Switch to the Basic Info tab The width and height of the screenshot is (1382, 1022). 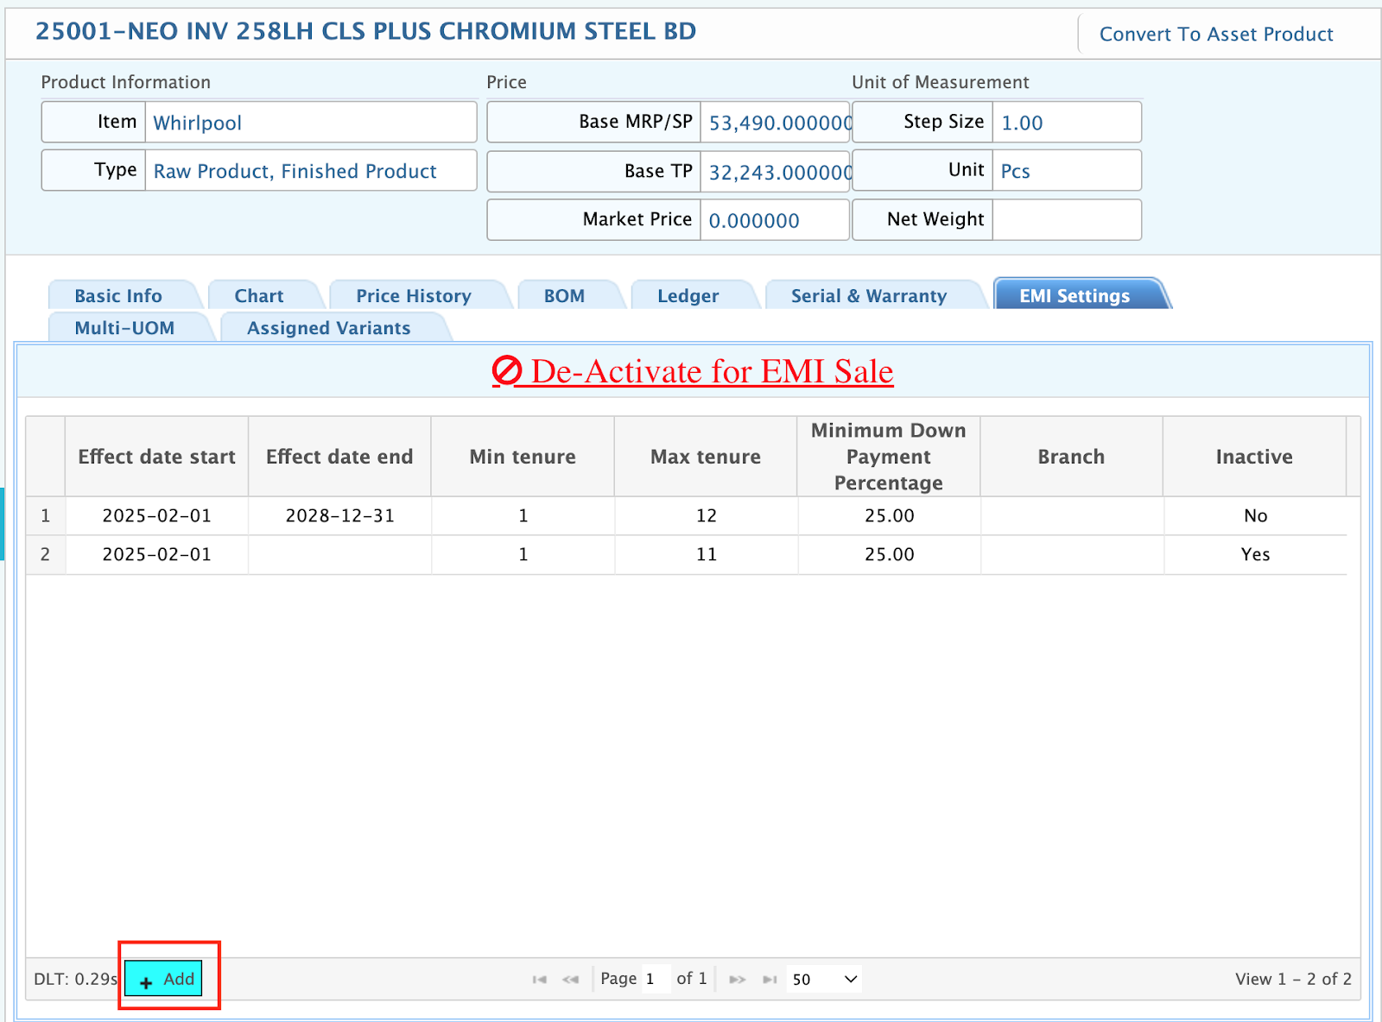118,296
